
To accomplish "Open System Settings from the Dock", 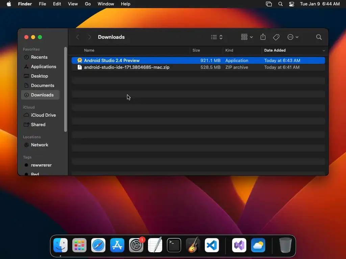I will tap(136, 245).
